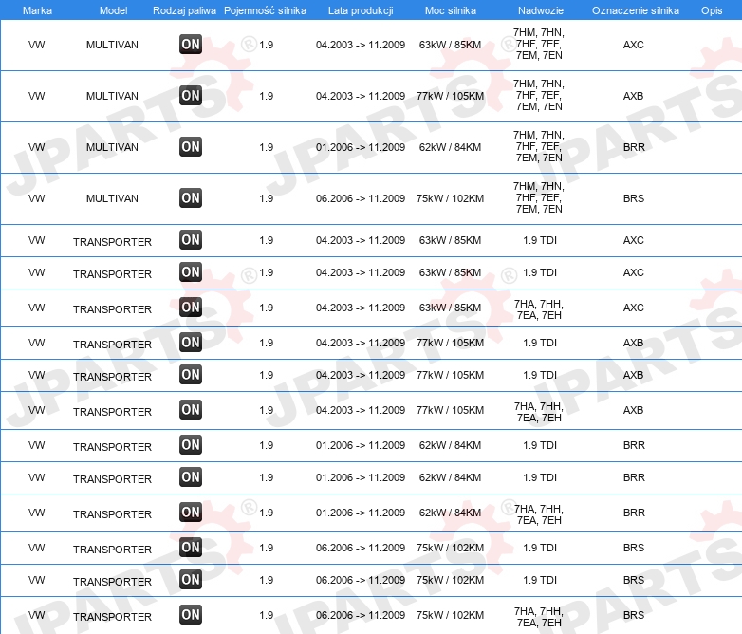Click AXB code in Transporter 7HA, 7HH row
This screenshot has width=742, height=634.
tap(634, 410)
